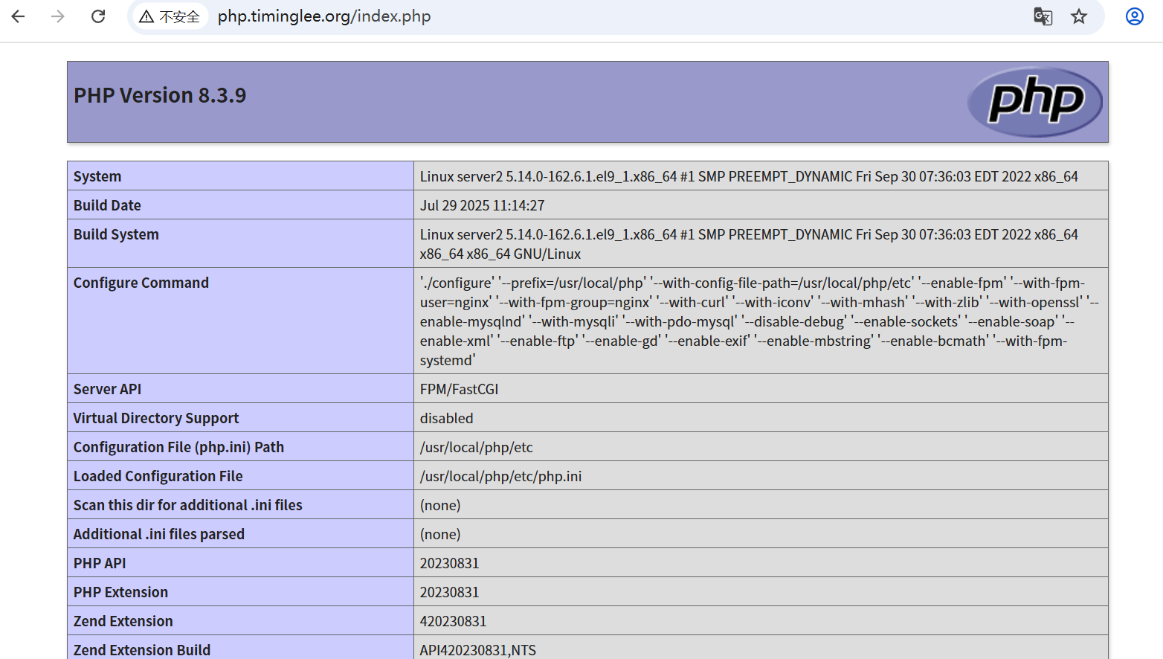Select the 'disabled' value
1163x659 pixels.
pos(446,418)
